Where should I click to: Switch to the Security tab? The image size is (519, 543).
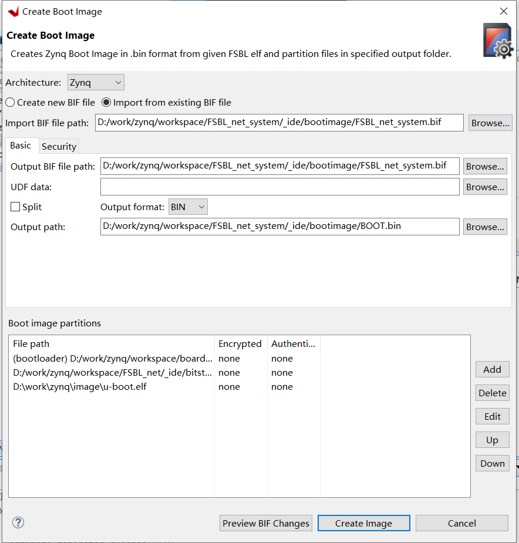pyautogui.click(x=59, y=147)
